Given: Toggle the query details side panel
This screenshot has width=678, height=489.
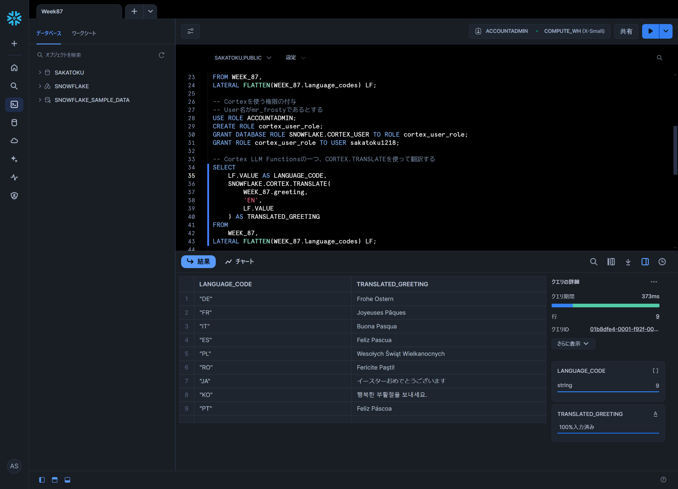Looking at the screenshot, I should (x=645, y=262).
